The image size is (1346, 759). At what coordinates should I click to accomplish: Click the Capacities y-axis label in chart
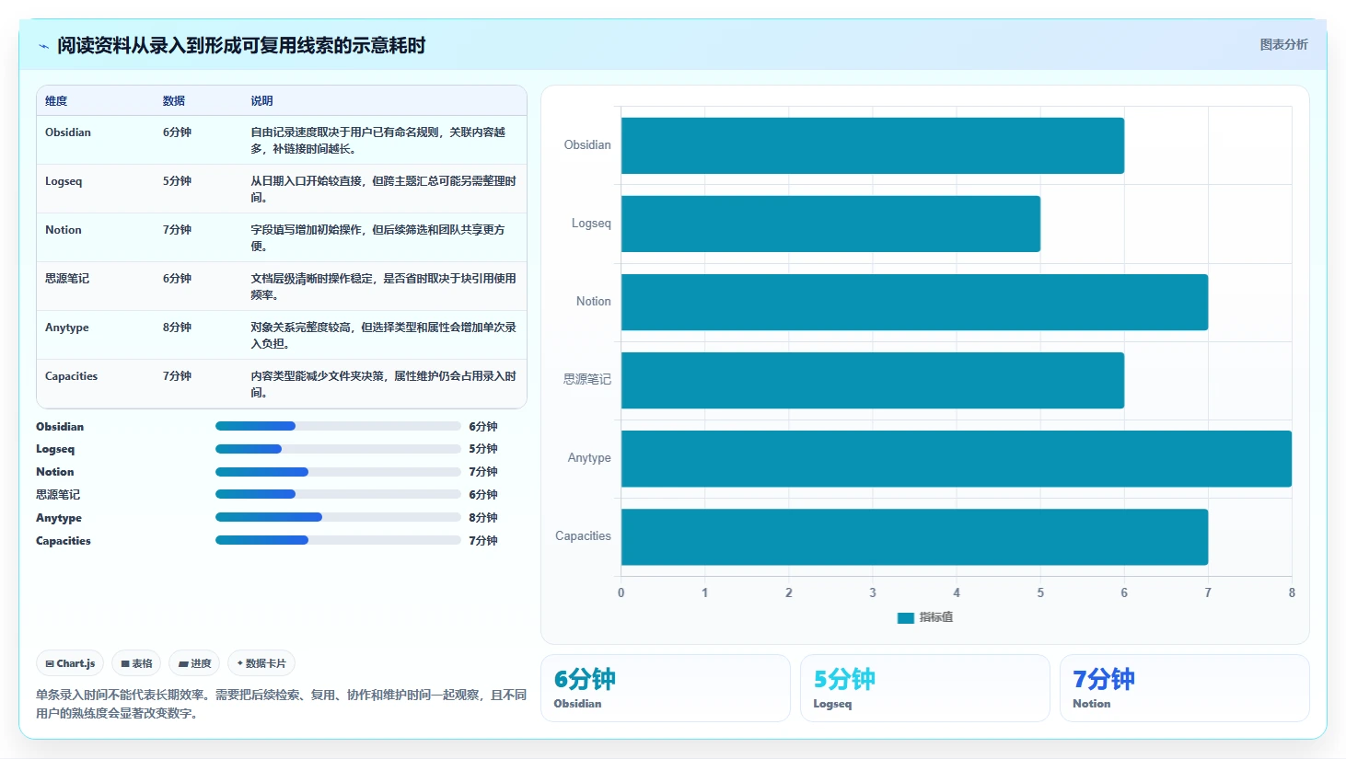pos(583,536)
